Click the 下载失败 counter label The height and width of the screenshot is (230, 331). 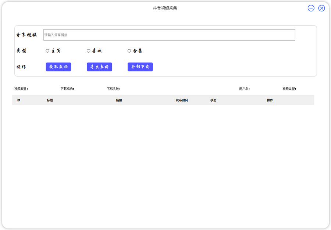pos(114,89)
